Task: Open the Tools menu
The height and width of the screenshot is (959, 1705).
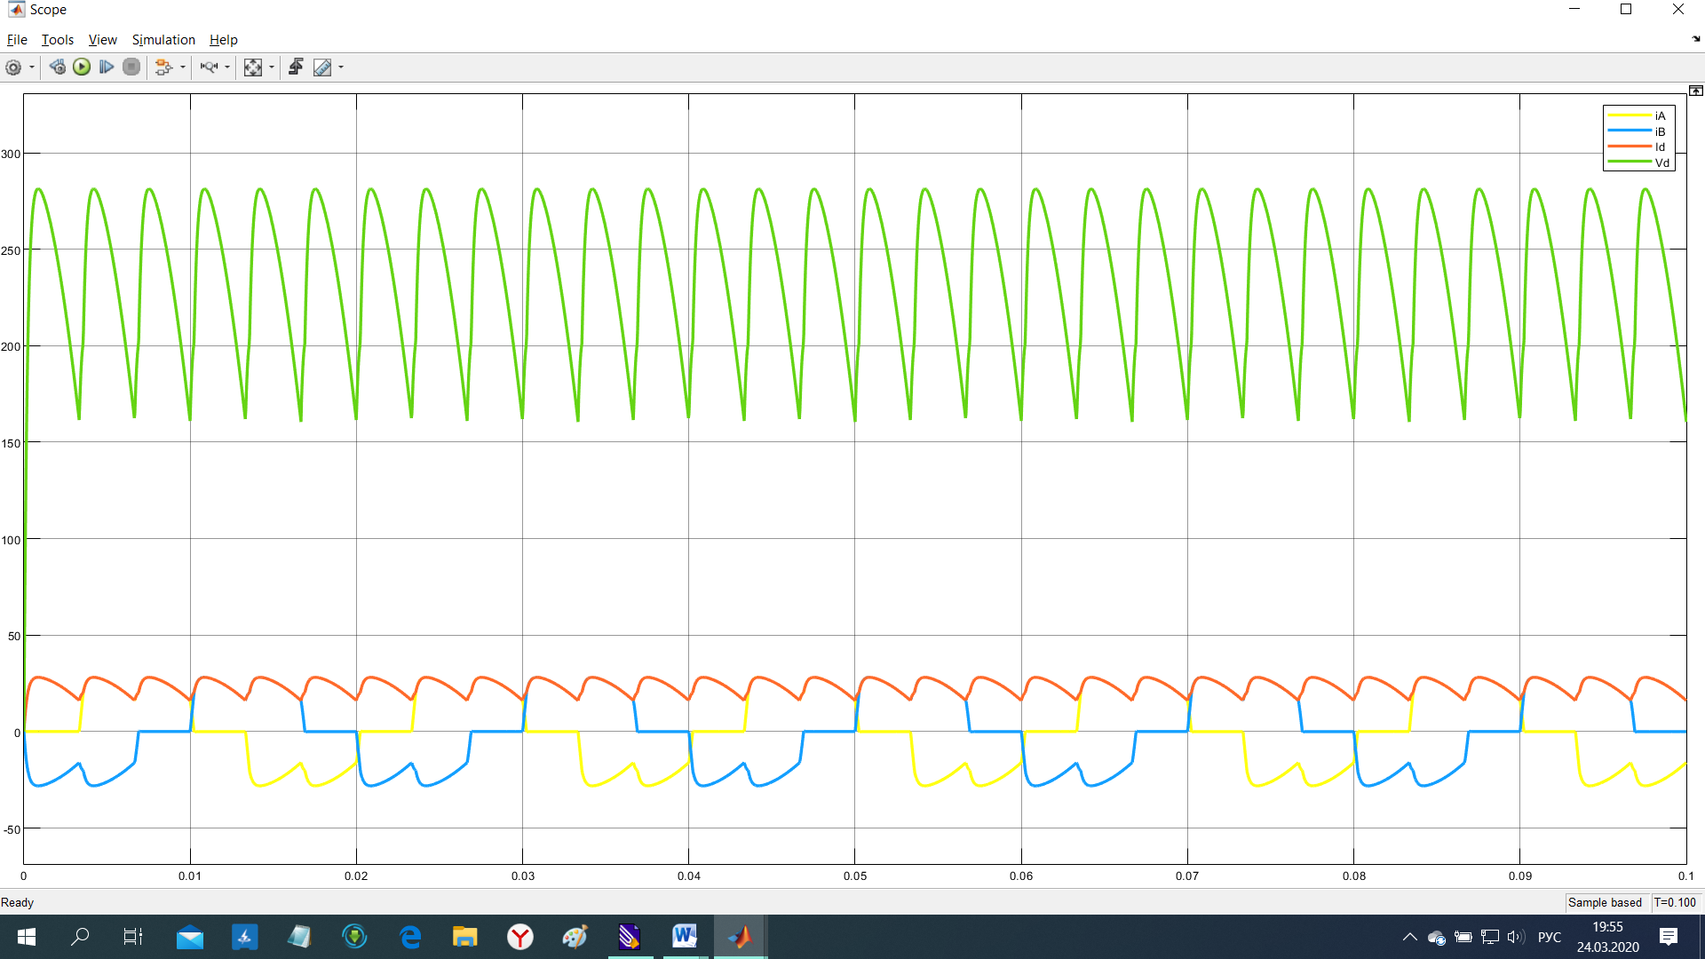Action: [x=57, y=40]
